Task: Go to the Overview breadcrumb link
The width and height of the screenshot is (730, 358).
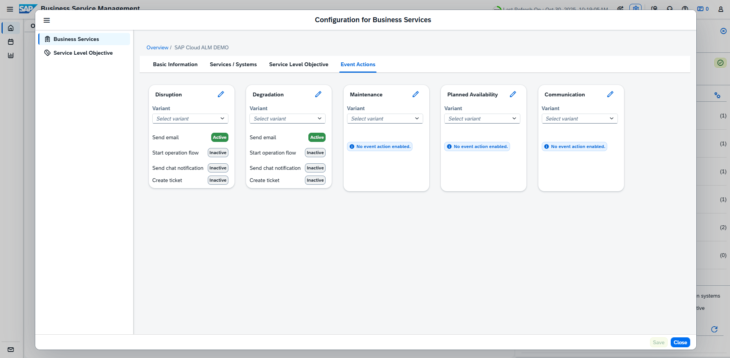Action: (157, 47)
